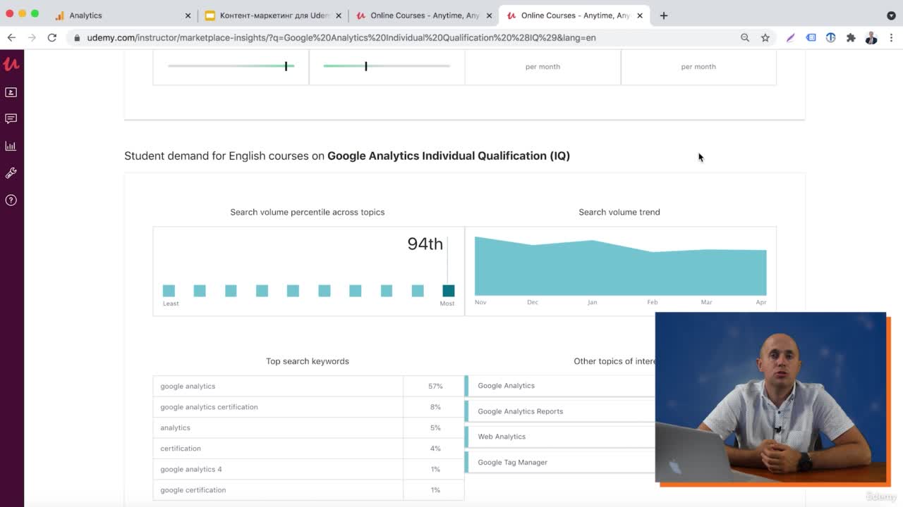Go back using the browser back arrow
Image resolution: width=903 pixels, height=507 pixels.
[x=11, y=37]
